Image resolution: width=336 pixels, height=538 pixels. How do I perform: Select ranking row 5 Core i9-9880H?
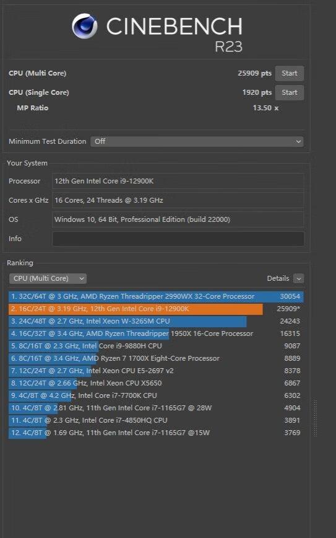pos(156,346)
